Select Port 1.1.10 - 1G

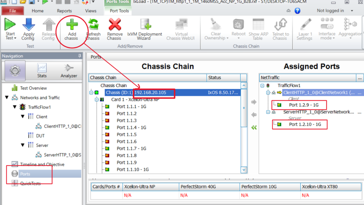point(133,170)
